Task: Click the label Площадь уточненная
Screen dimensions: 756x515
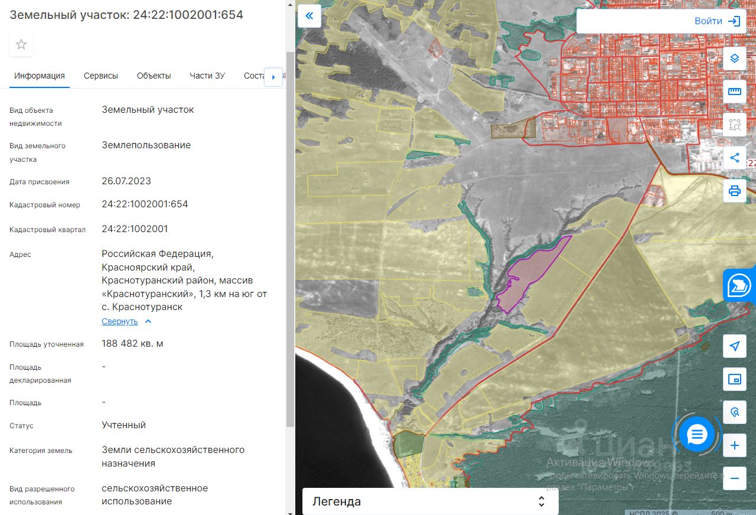Action: pos(47,344)
